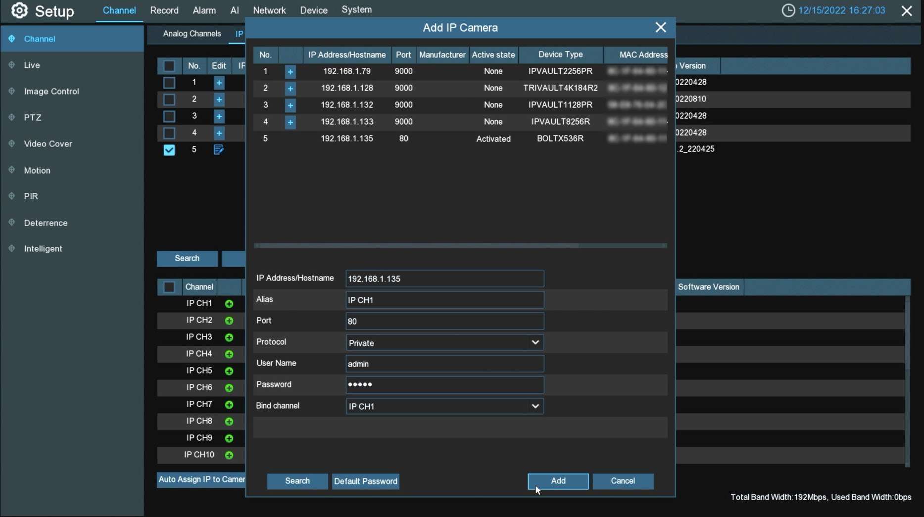Viewport: 924px width, 517px height.
Task: Click the plus icon for camera 192.168.1.79
Action: tap(290, 72)
